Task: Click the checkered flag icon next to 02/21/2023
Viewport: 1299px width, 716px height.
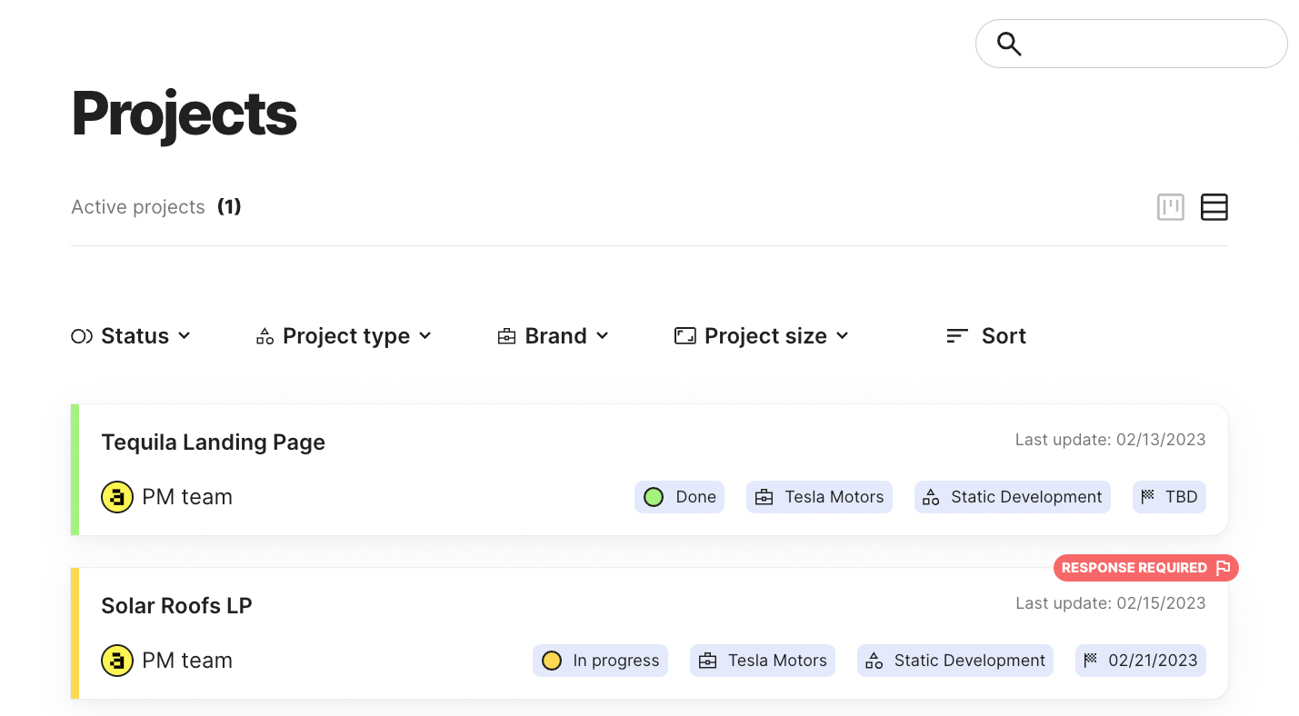Action: point(1091,660)
